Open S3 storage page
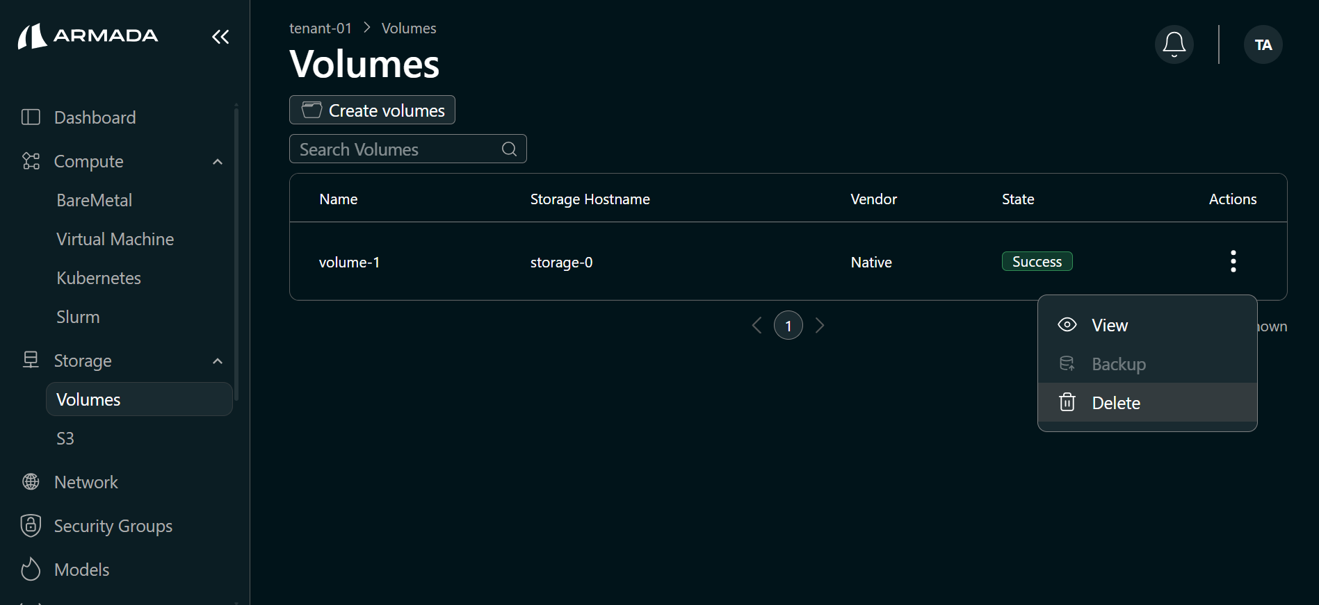 [65, 438]
